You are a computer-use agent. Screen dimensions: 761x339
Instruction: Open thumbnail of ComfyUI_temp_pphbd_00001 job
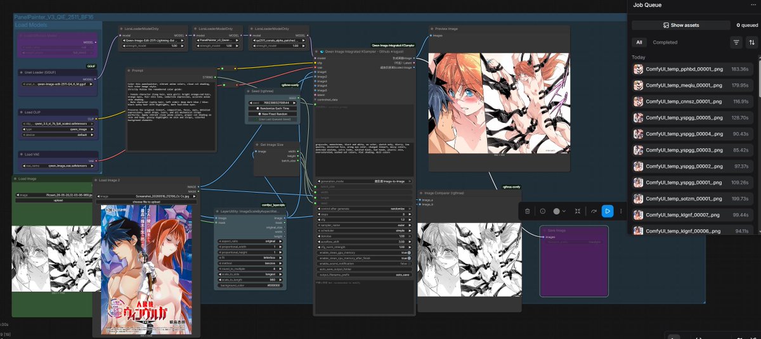point(638,68)
